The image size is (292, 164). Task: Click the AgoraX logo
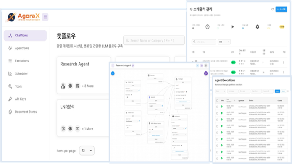[23, 17]
